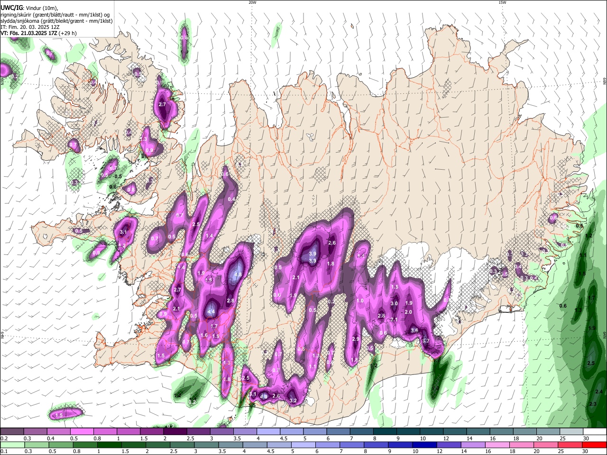Click the pale grey snow-scale swatch labeled 25
The width and height of the screenshot is (607, 455).
(x=571, y=432)
